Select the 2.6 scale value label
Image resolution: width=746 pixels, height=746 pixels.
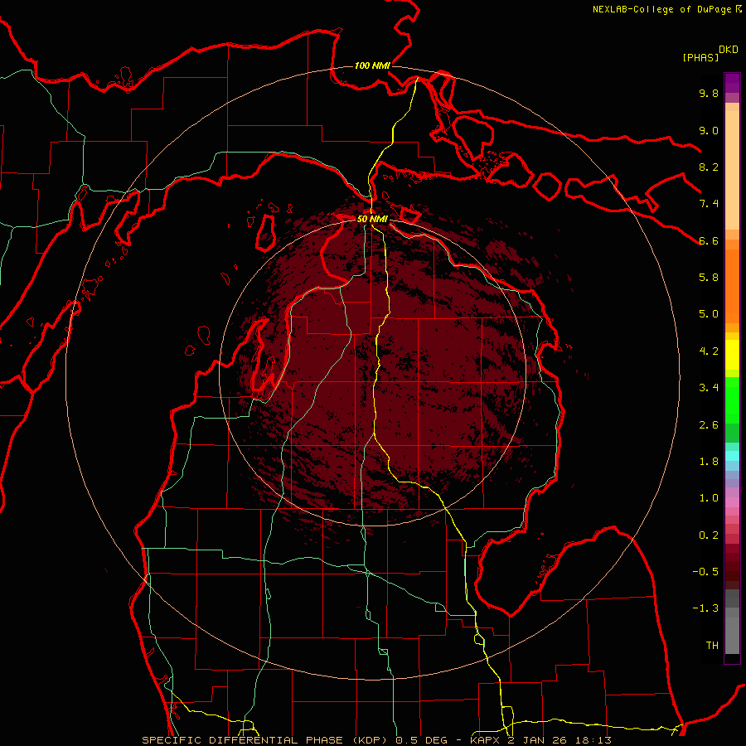click(709, 425)
